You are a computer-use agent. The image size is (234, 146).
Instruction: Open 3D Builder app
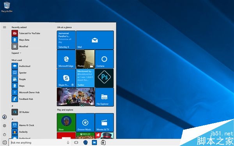pyautogui.click(x=20, y=112)
